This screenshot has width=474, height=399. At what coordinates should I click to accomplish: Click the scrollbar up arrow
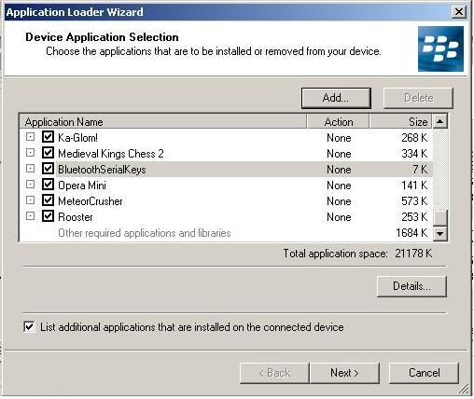(440, 121)
